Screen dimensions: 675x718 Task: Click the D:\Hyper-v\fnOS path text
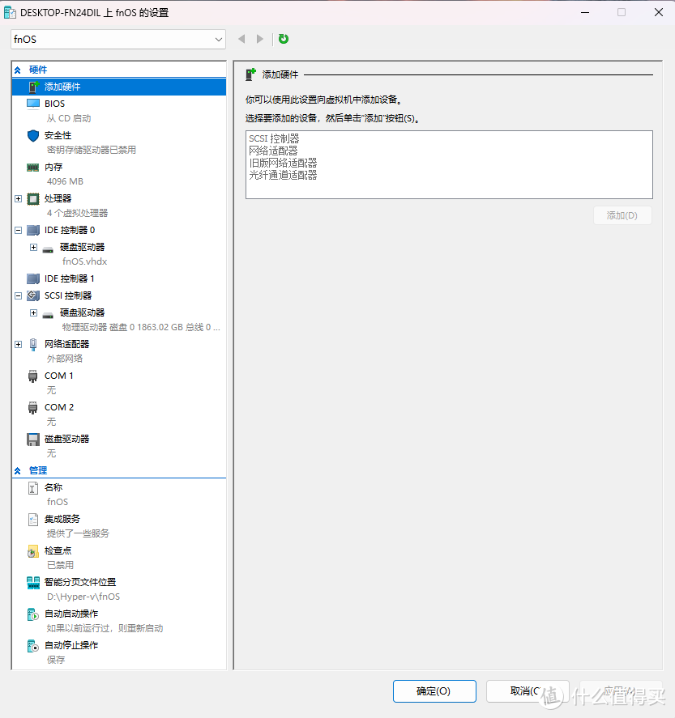point(83,597)
